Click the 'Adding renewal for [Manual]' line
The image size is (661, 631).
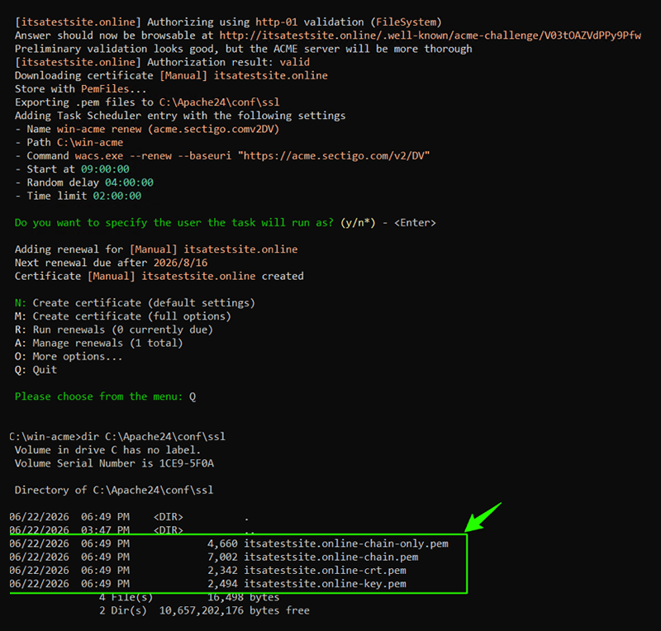pos(156,249)
